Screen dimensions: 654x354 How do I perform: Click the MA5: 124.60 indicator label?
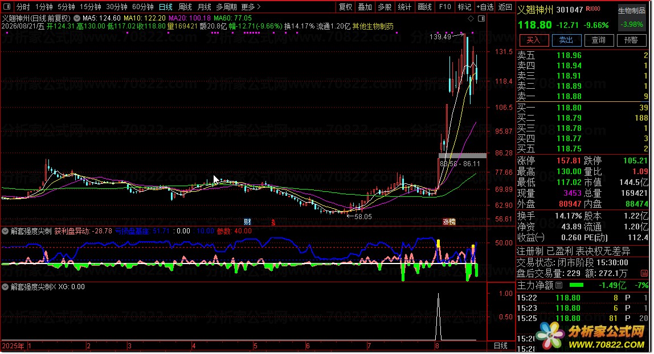101,18
